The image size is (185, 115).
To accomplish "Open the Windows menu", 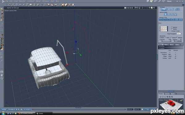I will (x=46, y=1).
